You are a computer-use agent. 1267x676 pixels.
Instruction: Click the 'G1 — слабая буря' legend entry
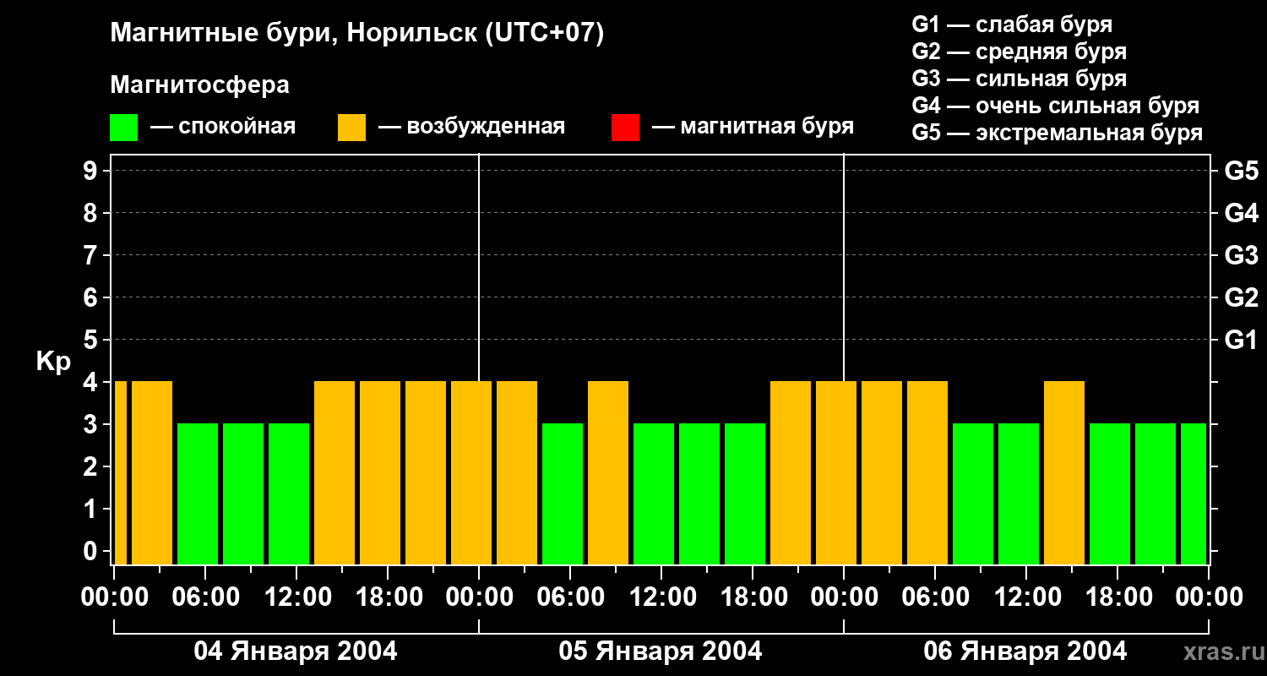point(1012,25)
